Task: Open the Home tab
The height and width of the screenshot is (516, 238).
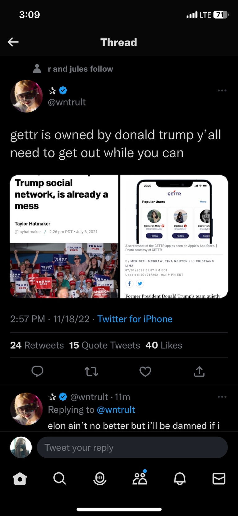Action: [x=20, y=478]
